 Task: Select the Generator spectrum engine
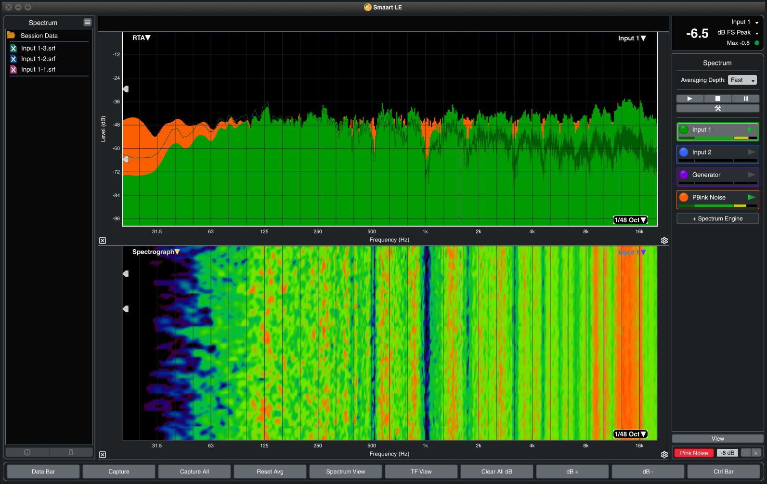tap(718, 177)
